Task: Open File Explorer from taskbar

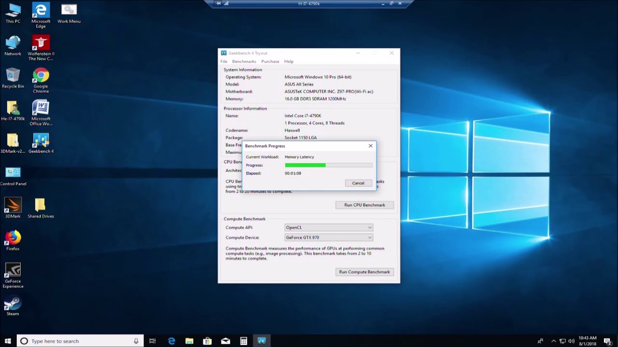Action: pyautogui.click(x=189, y=341)
